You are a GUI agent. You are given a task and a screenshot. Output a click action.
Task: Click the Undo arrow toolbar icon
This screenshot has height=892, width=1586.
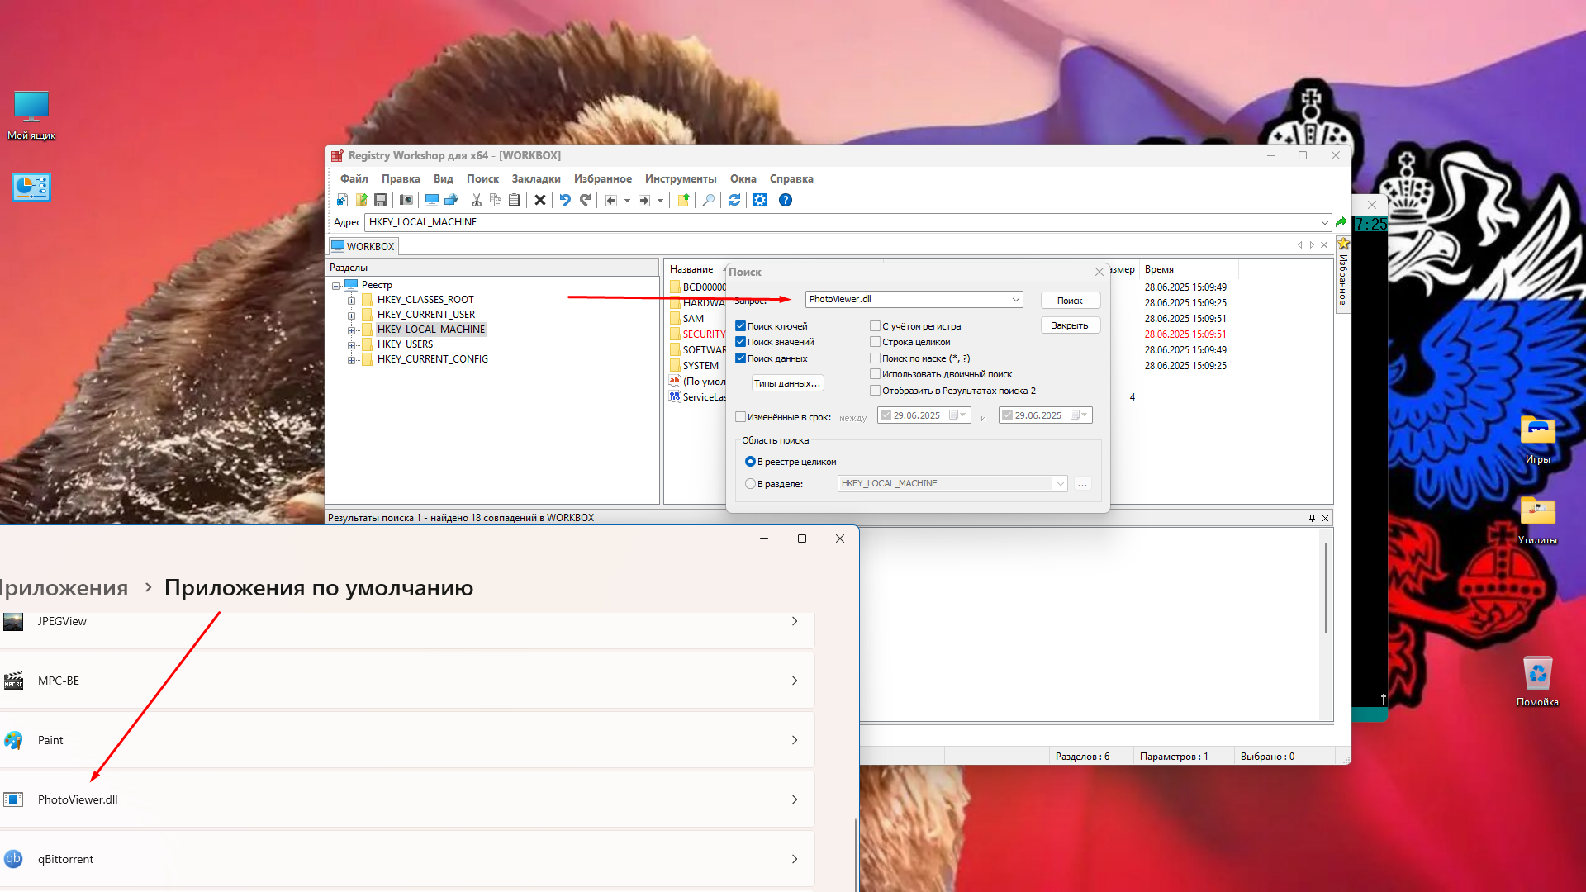(565, 200)
